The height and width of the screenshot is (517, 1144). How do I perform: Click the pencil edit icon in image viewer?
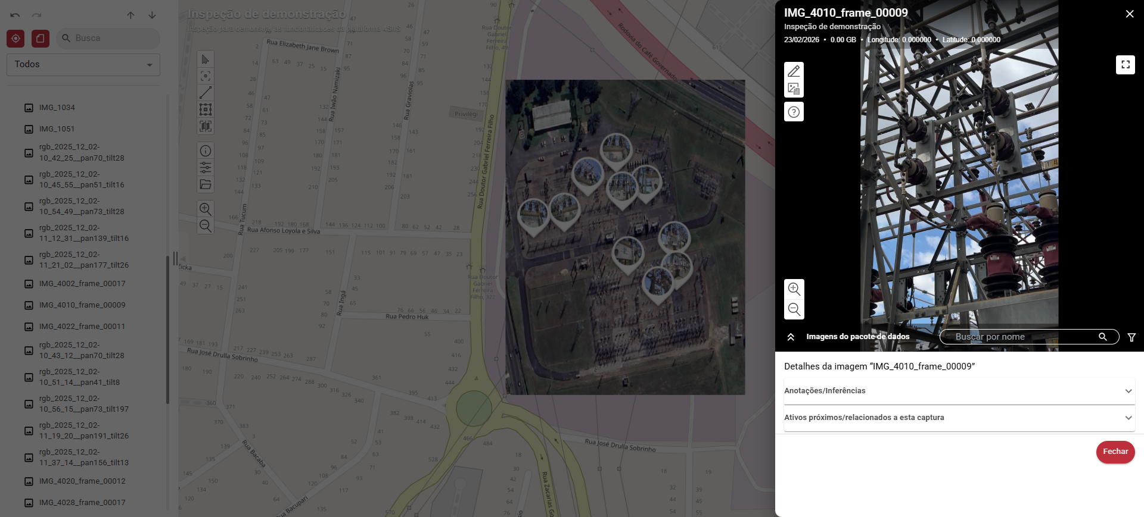pos(794,71)
